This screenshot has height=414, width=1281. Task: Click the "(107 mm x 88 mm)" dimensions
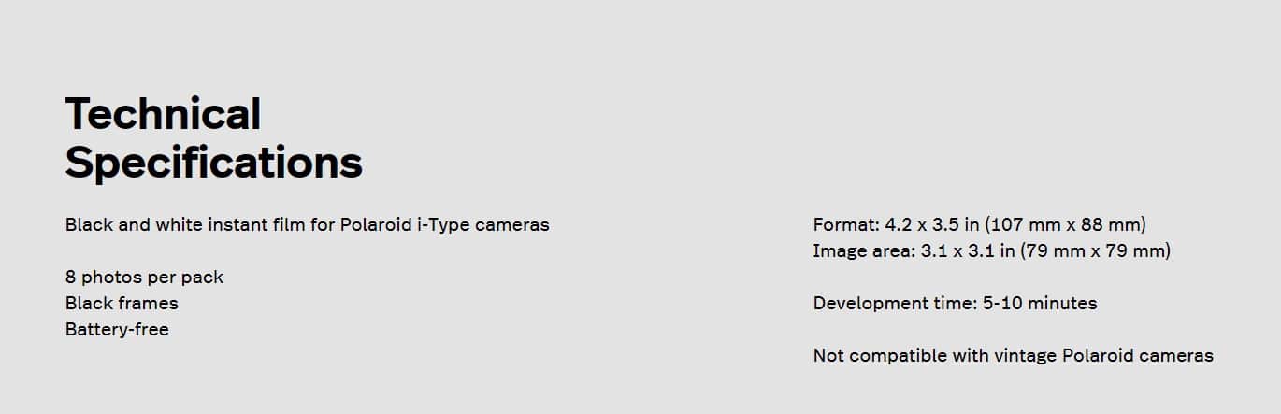(x=1065, y=225)
